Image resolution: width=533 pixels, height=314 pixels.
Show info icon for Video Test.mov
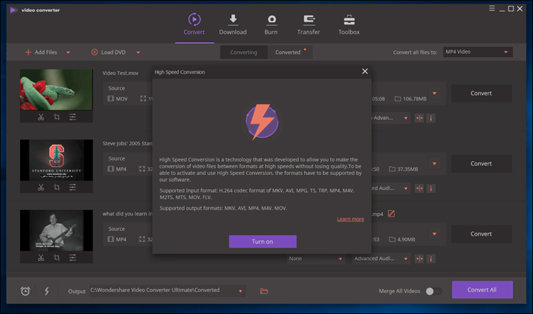(x=431, y=118)
